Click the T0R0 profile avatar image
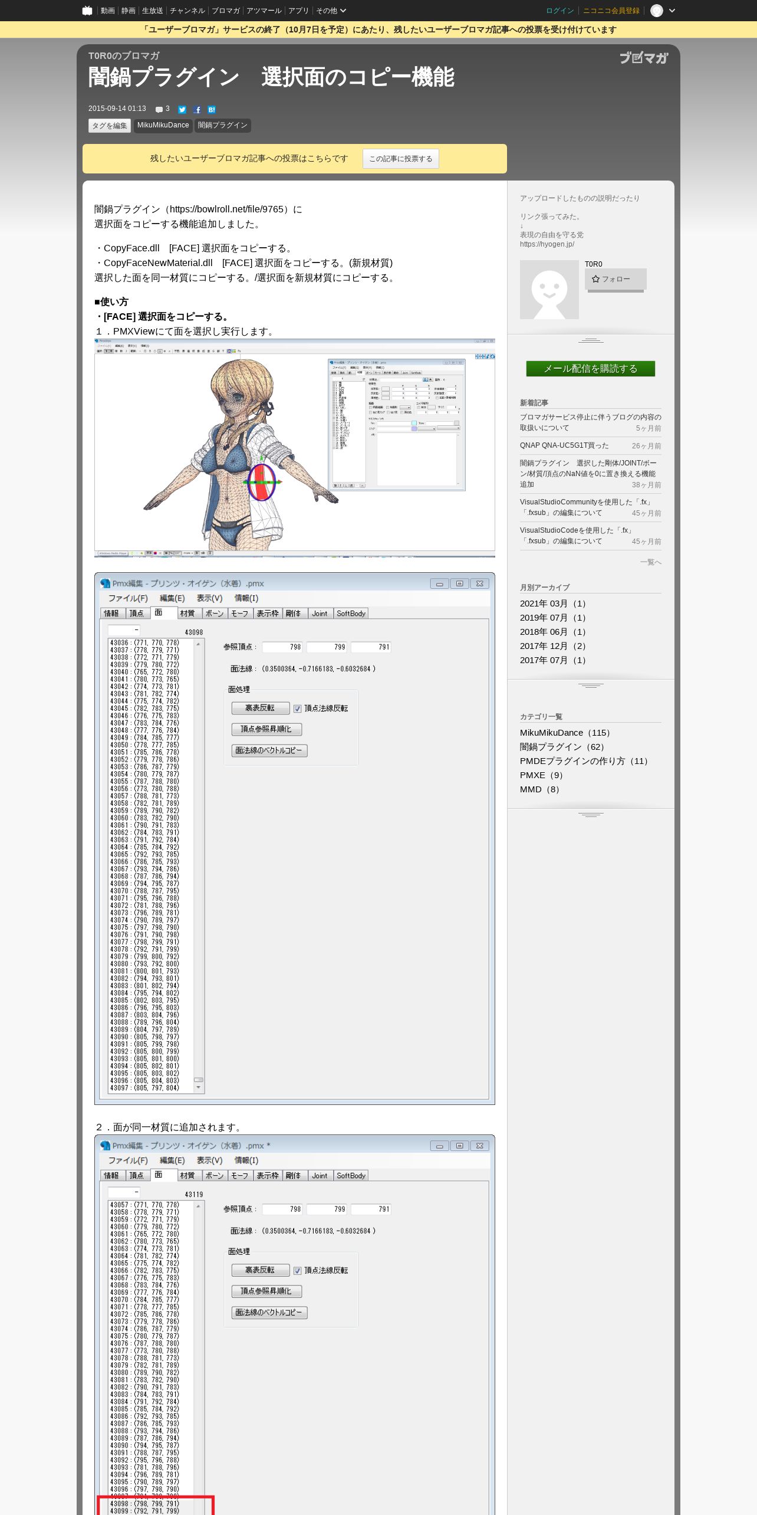Image resolution: width=757 pixels, height=1515 pixels. pyautogui.click(x=549, y=290)
